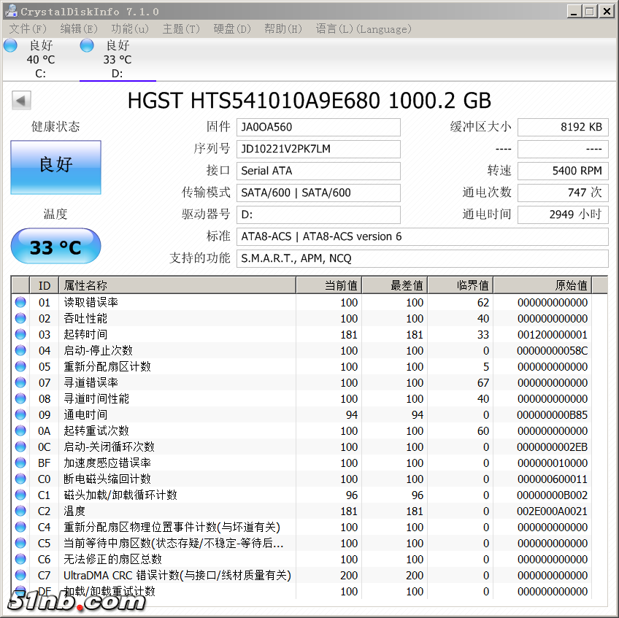This screenshot has height=618, width=619.
Task: Click status icon for attribute C2 温度
Action: (x=20, y=511)
